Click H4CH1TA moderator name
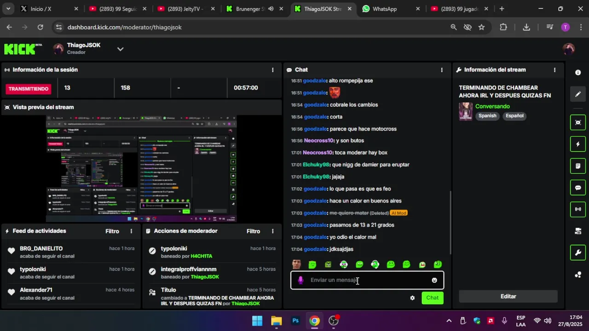This screenshot has height=331, width=589. click(x=202, y=256)
